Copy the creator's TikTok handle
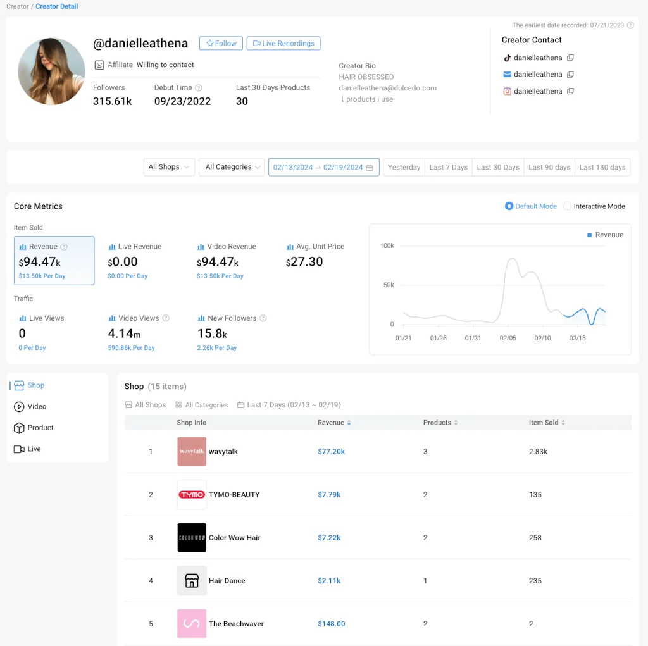The image size is (648, 646). click(x=571, y=58)
